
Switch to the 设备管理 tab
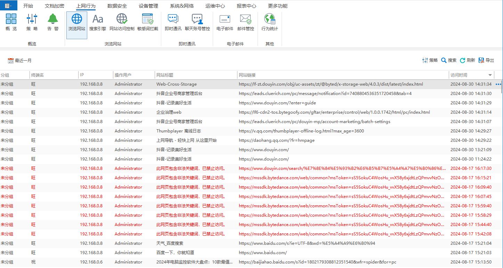pyautogui.click(x=148, y=6)
